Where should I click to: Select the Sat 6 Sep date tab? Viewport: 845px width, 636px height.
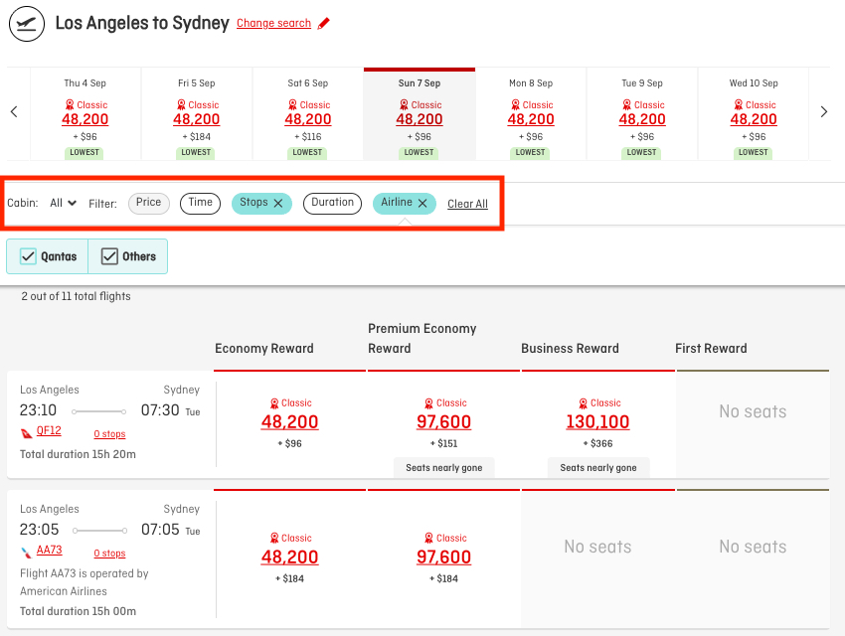pos(308,114)
